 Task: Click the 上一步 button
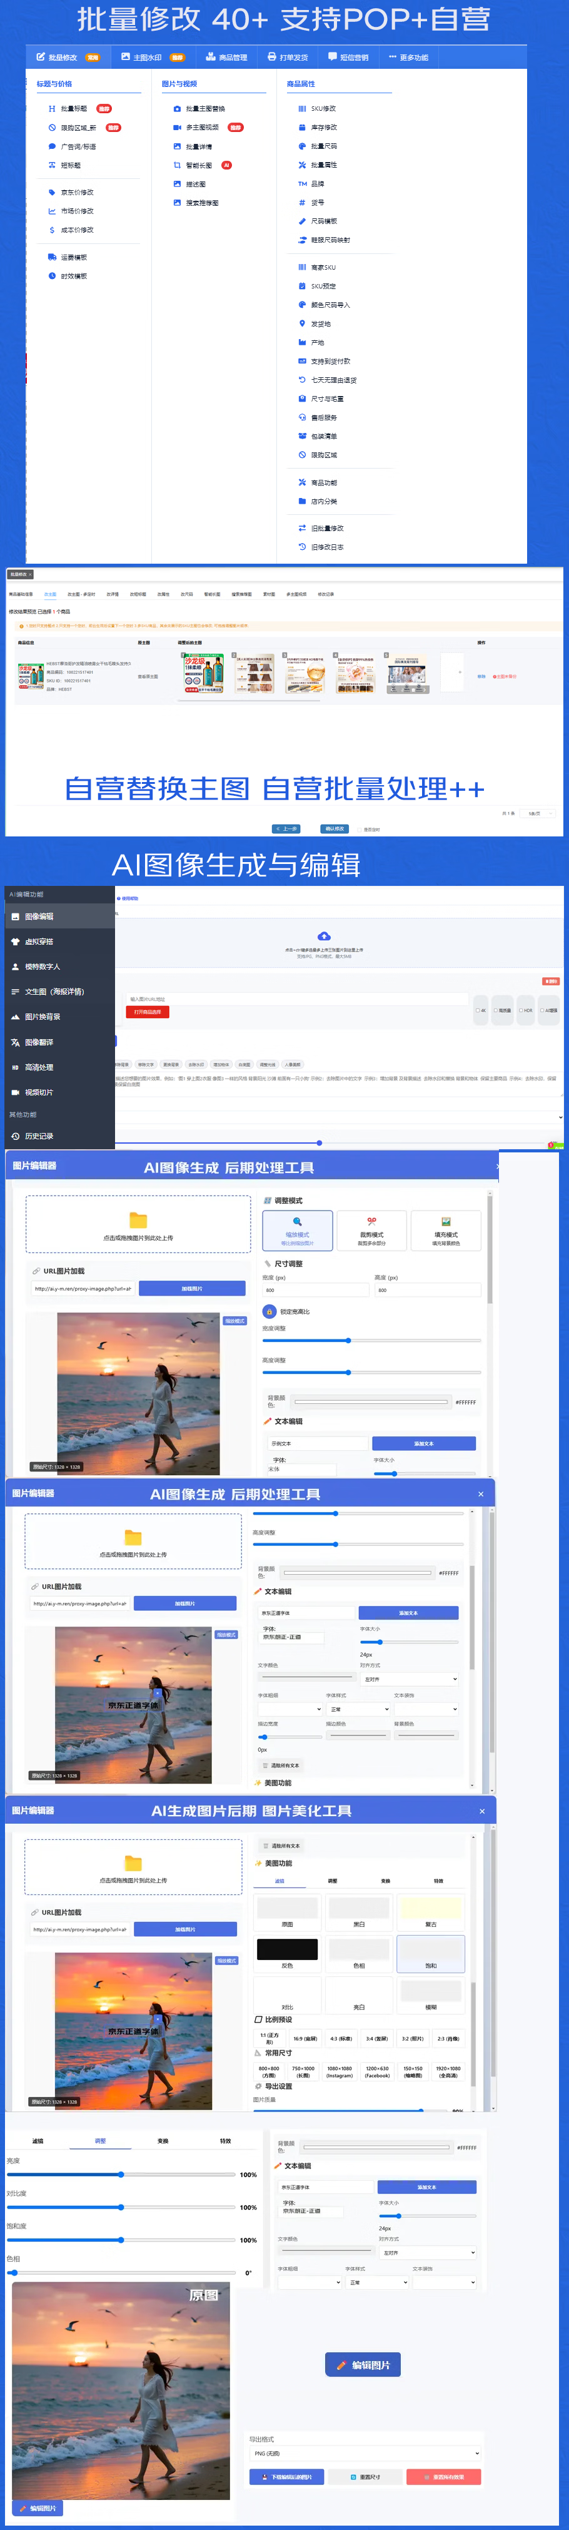pos(286,829)
